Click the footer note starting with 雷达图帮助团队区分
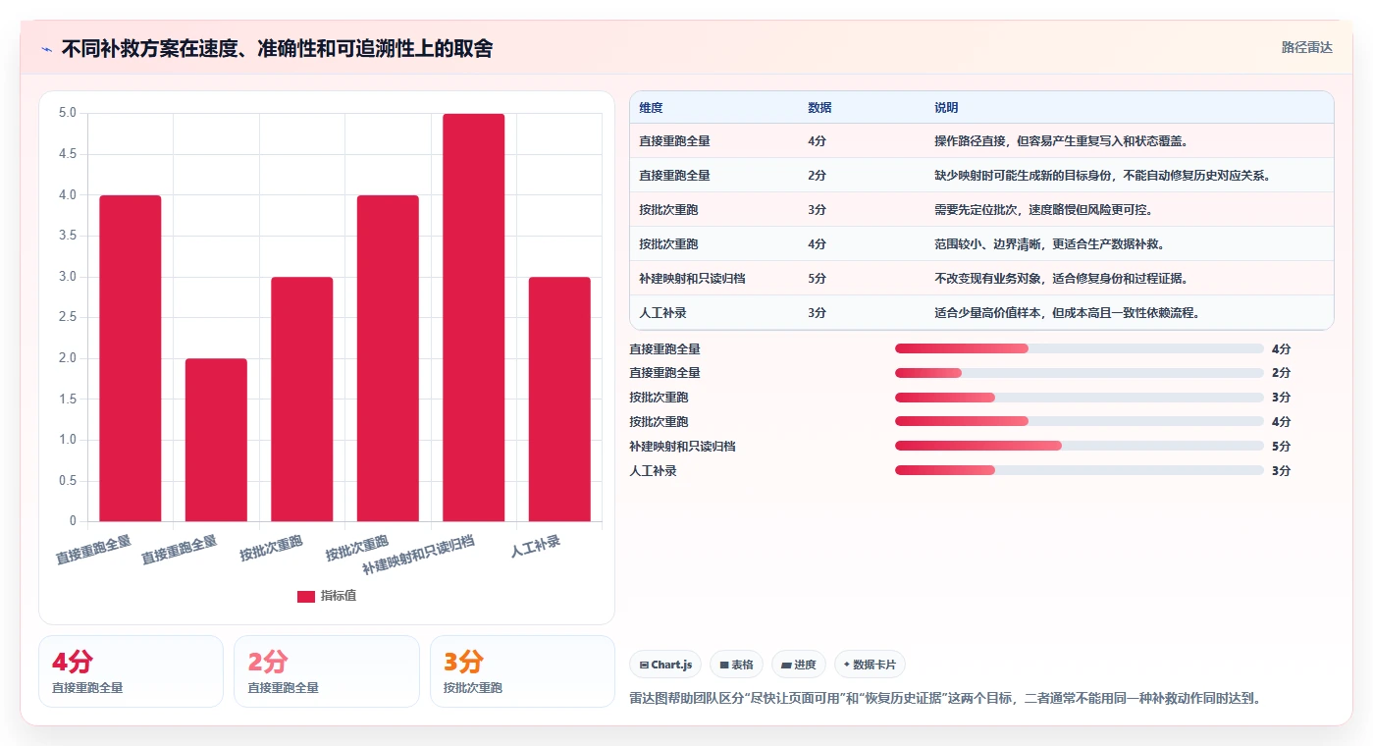 click(944, 699)
